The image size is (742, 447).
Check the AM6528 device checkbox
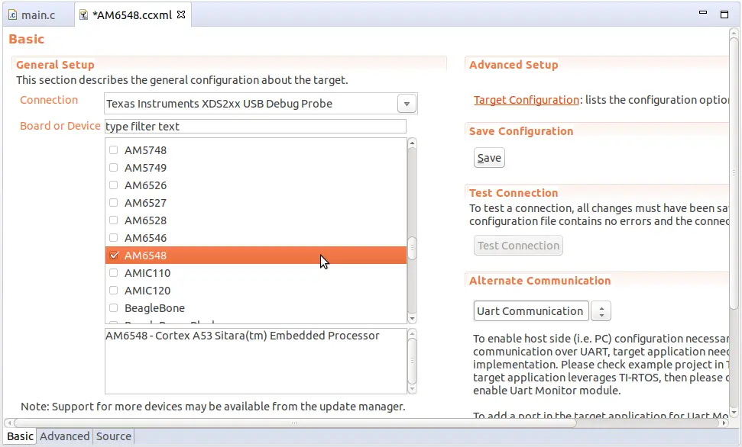(114, 220)
